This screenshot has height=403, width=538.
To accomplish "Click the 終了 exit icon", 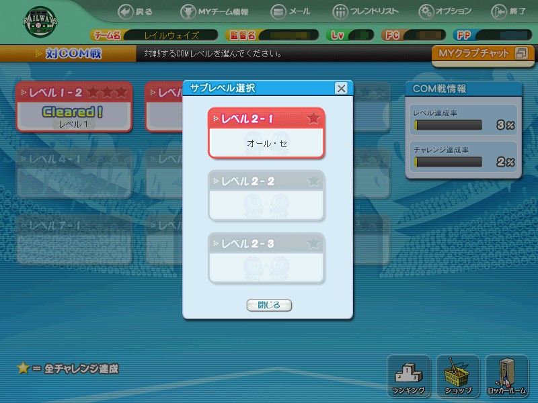I will tap(499, 11).
